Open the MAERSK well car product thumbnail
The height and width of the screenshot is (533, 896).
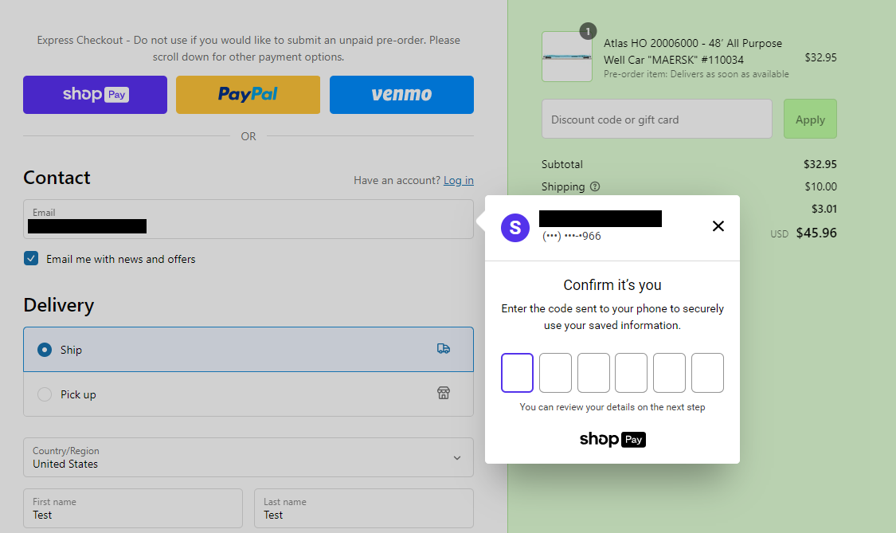pos(567,57)
